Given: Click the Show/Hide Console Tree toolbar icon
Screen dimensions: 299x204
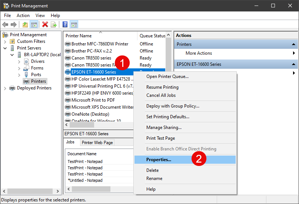Looking at the screenshot, I should coord(34,25).
